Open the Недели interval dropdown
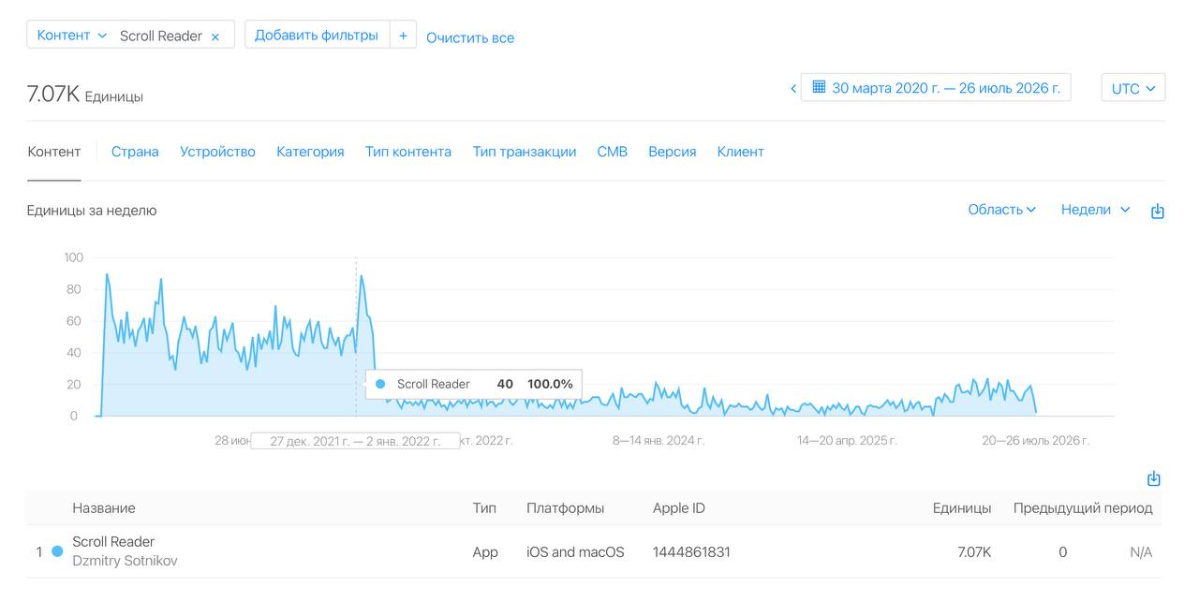Viewport: 1199px width, 601px height. tap(1096, 210)
